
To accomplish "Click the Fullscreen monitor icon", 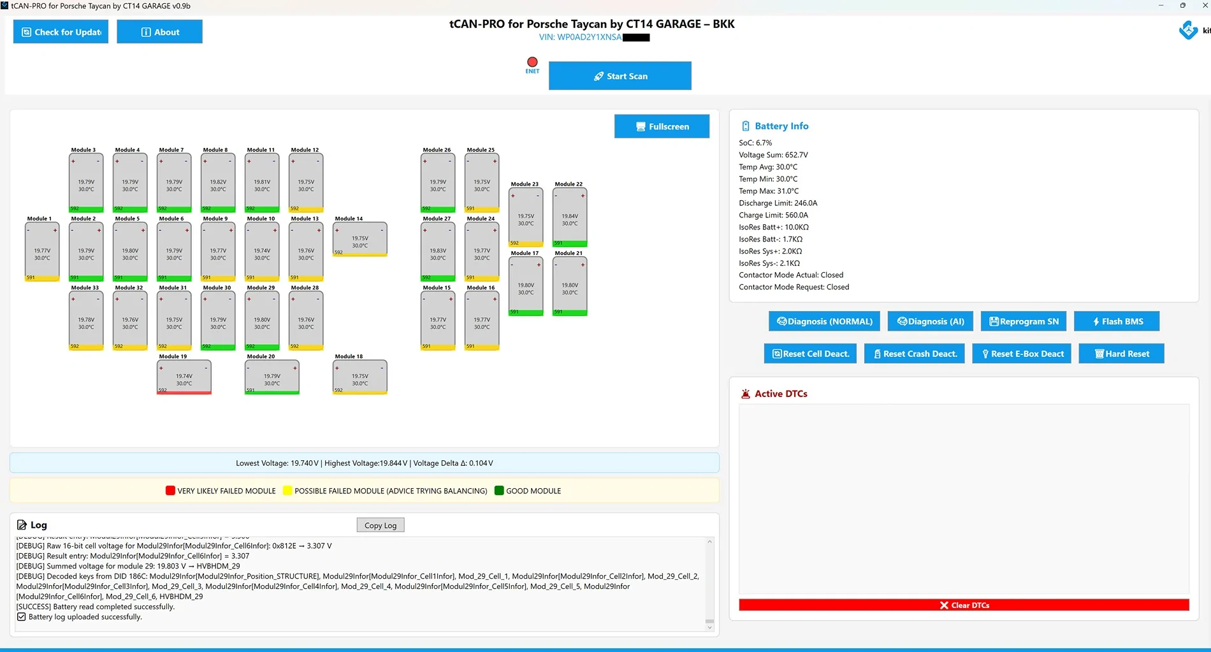I will [x=640, y=126].
